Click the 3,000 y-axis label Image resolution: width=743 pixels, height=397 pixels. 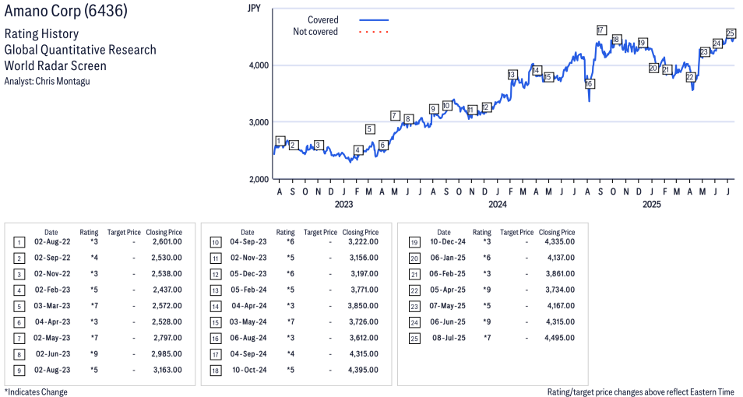(x=259, y=122)
